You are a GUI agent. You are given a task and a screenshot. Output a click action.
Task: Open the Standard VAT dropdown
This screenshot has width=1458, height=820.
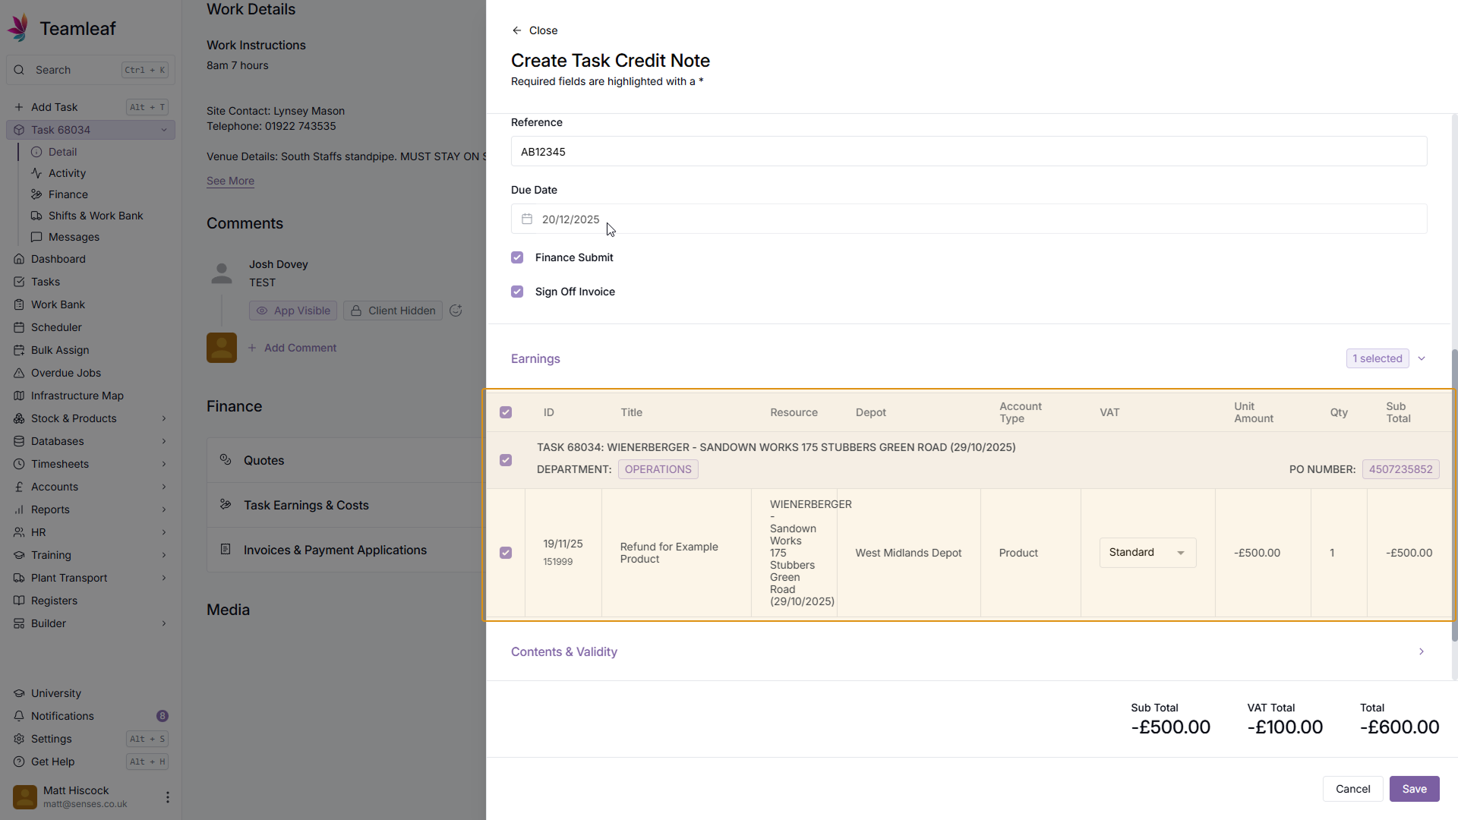point(1147,553)
